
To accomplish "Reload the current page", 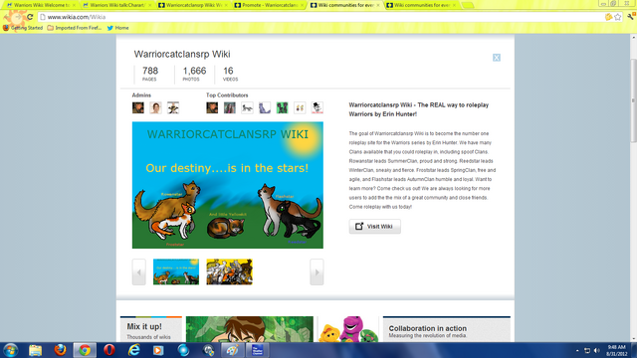I will [x=30, y=17].
